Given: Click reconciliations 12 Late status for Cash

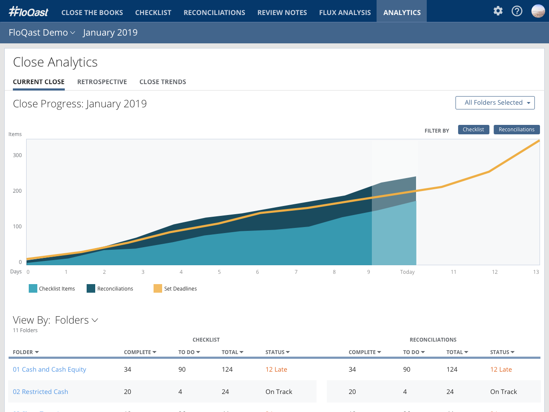Looking at the screenshot, I should point(501,370).
